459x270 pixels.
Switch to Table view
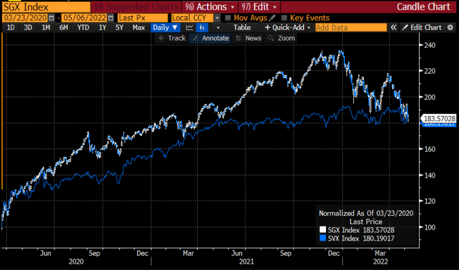242,27
